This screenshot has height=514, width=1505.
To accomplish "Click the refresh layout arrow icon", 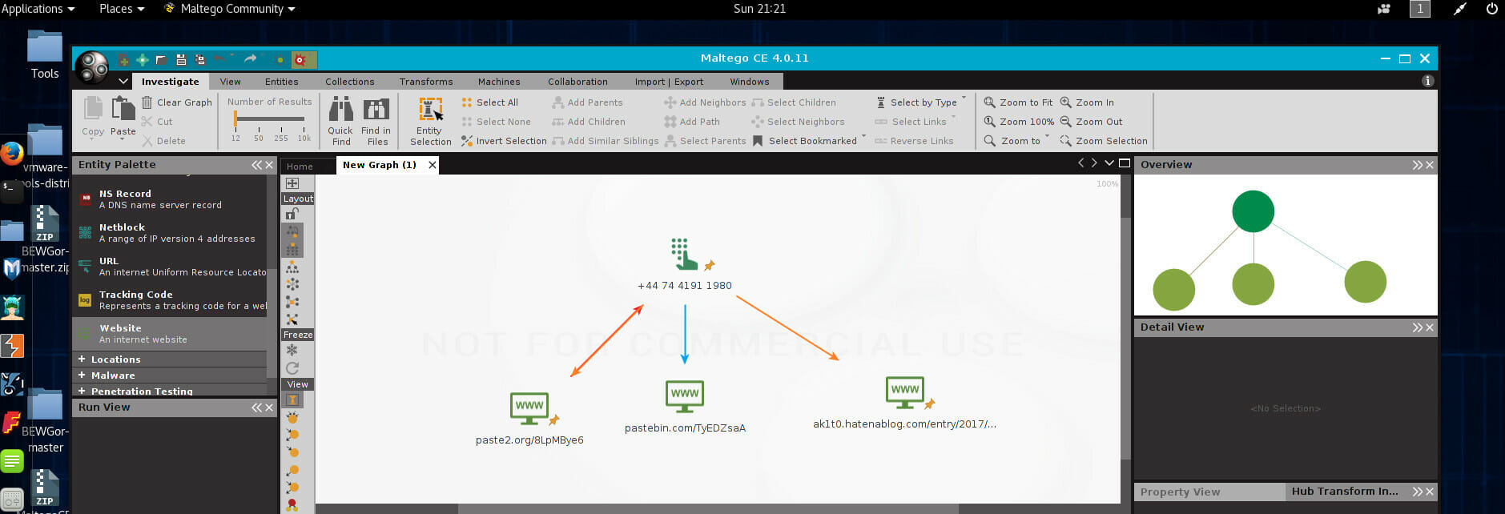I will pyautogui.click(x=292, y=367).
